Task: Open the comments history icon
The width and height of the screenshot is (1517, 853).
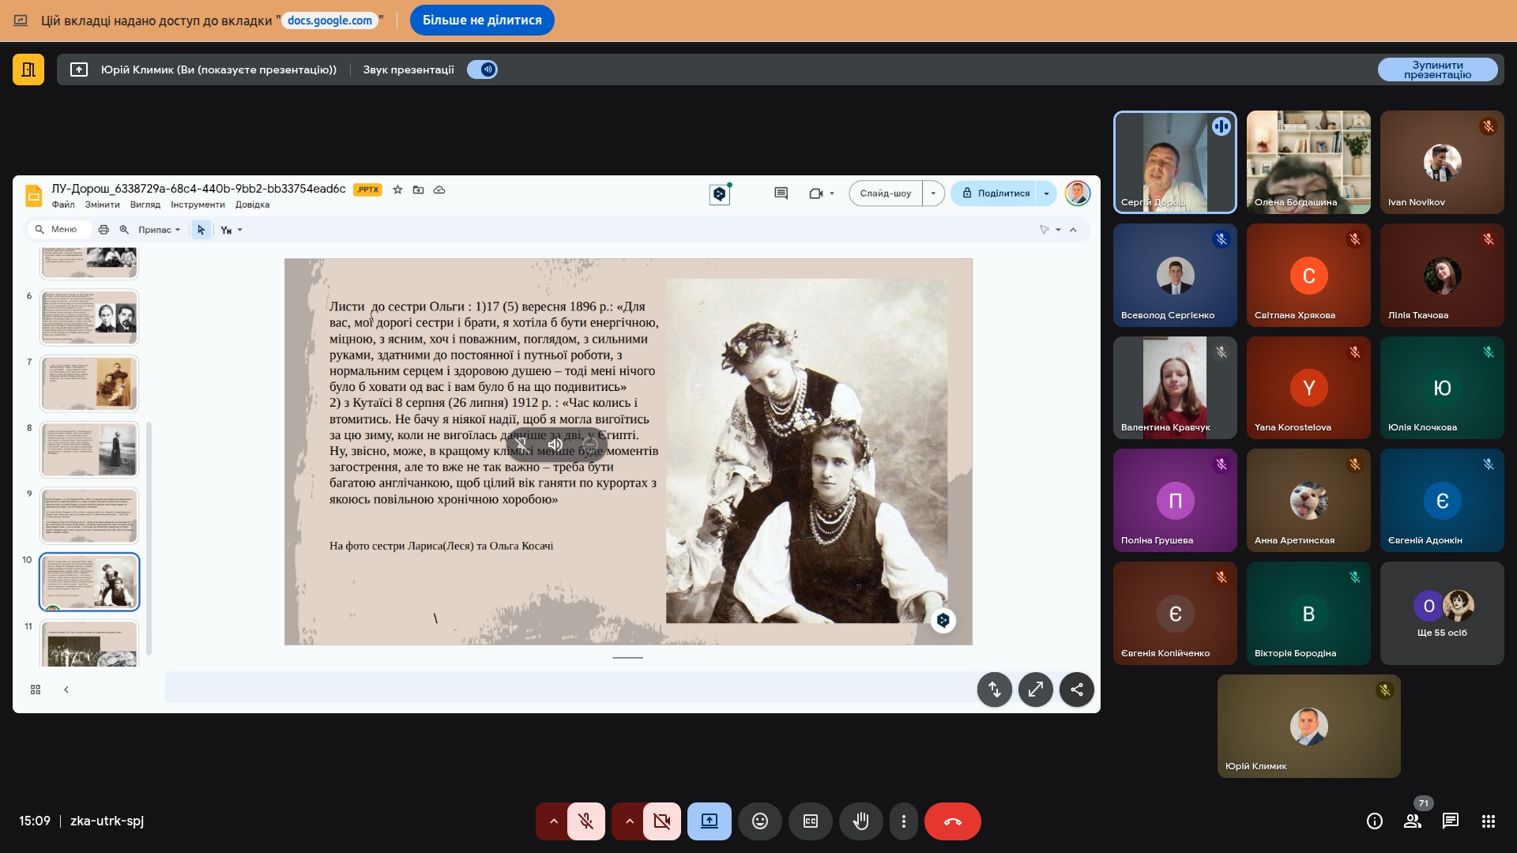Action: click(781, 194)
